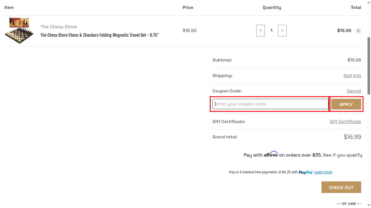Click the Affirm logo
Viewport: 371px width, 208px height.
[271, 154]
